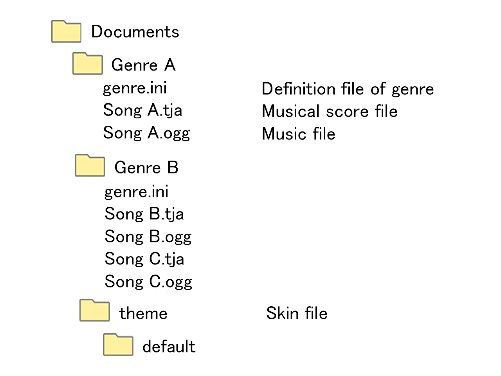
Task: Select the Genre A folder label
Action: click(x=143, y=65)
